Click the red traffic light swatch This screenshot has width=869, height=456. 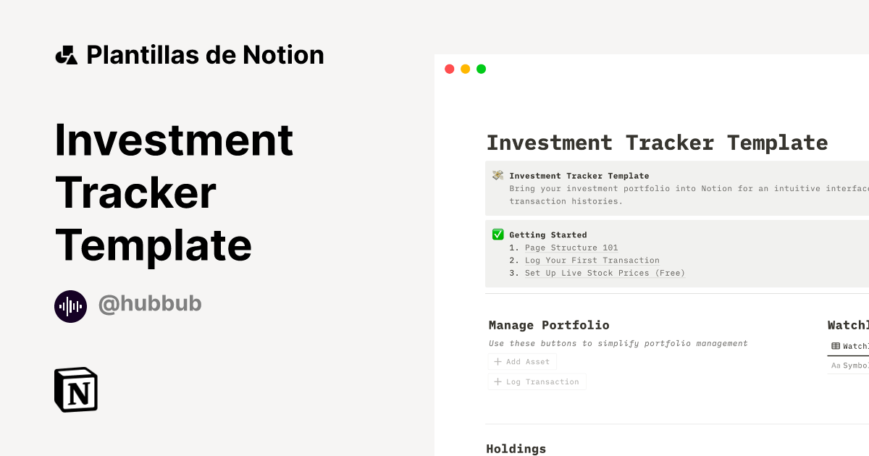click(449, 68)
